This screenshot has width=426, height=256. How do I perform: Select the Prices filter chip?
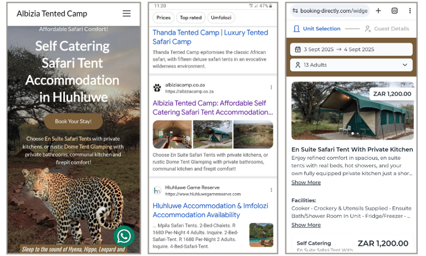(x=163, y=17)
